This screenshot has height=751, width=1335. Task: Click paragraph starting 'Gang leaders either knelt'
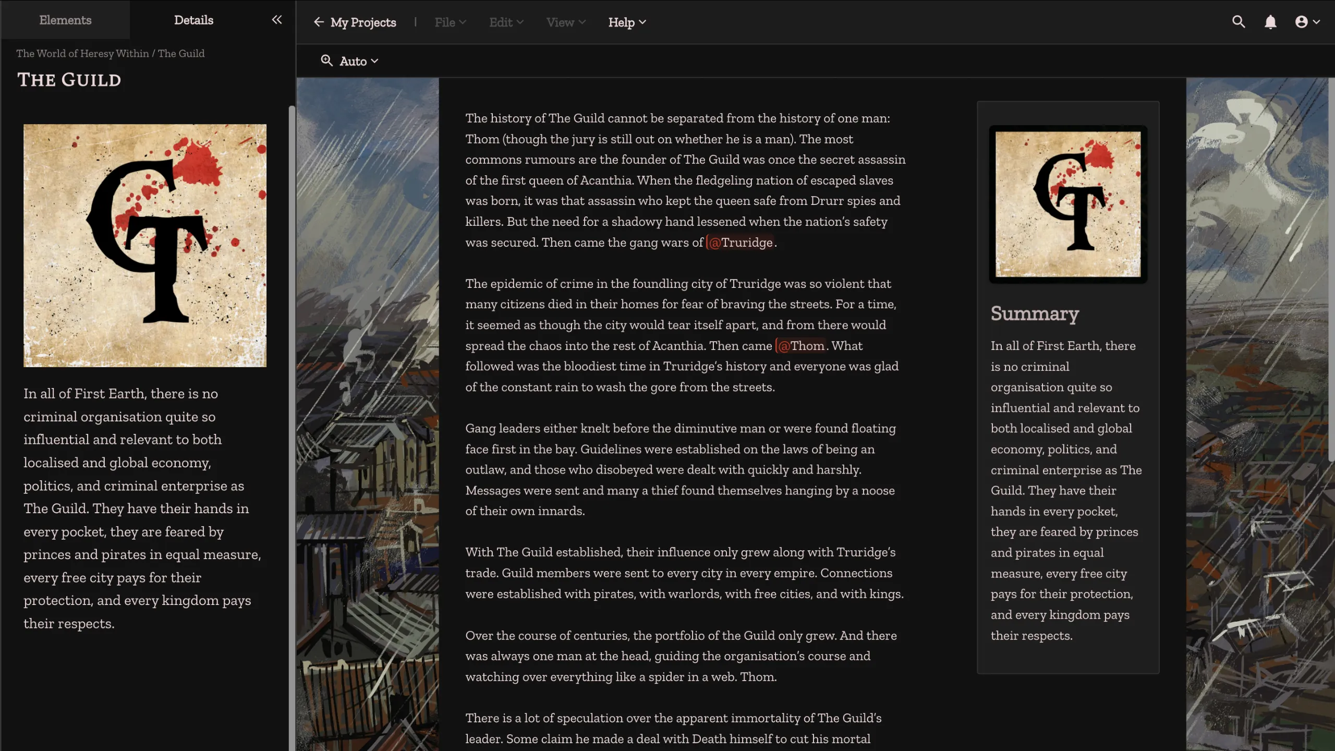pyautogui.click(x=681, y=469)
